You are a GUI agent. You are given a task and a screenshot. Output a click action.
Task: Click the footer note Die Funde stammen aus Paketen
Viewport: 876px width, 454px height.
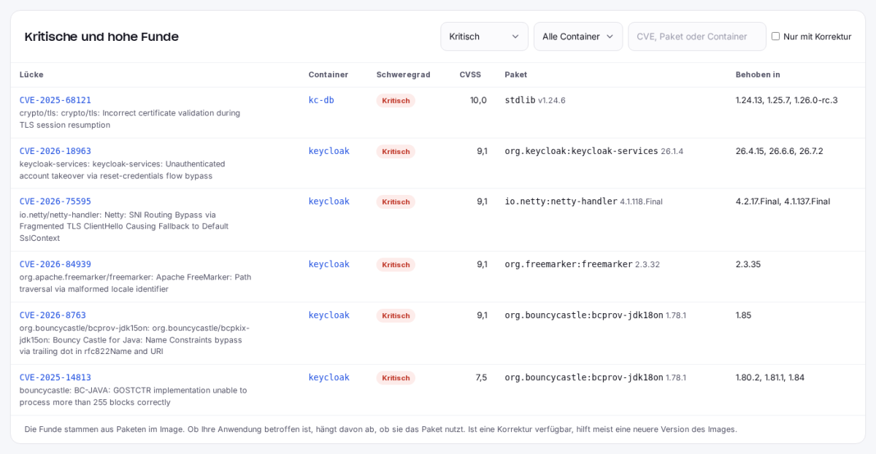click(x=380, y=429)
